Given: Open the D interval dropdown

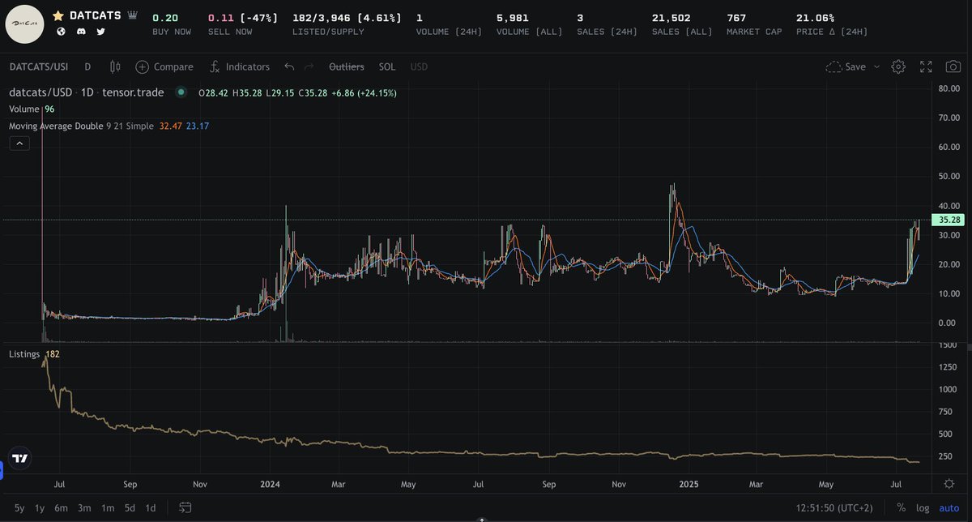Looking at the screenshot, I should [87, 66].
